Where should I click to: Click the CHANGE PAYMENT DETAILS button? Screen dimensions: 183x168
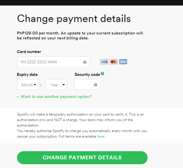82,158
